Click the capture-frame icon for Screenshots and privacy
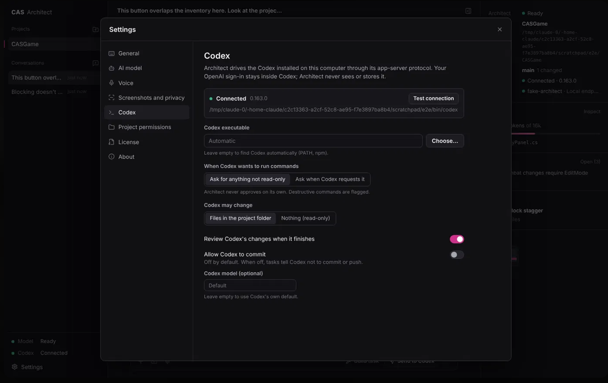Viewport: 608px width, 383px height. coord(111,98)
